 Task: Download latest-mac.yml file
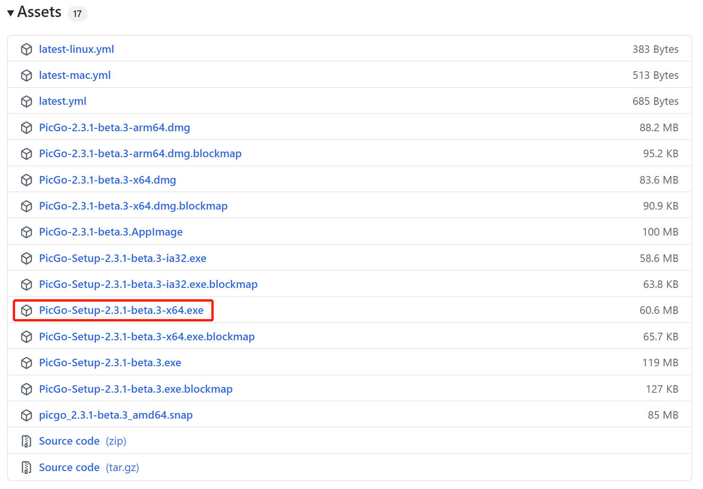pos(75,76)
